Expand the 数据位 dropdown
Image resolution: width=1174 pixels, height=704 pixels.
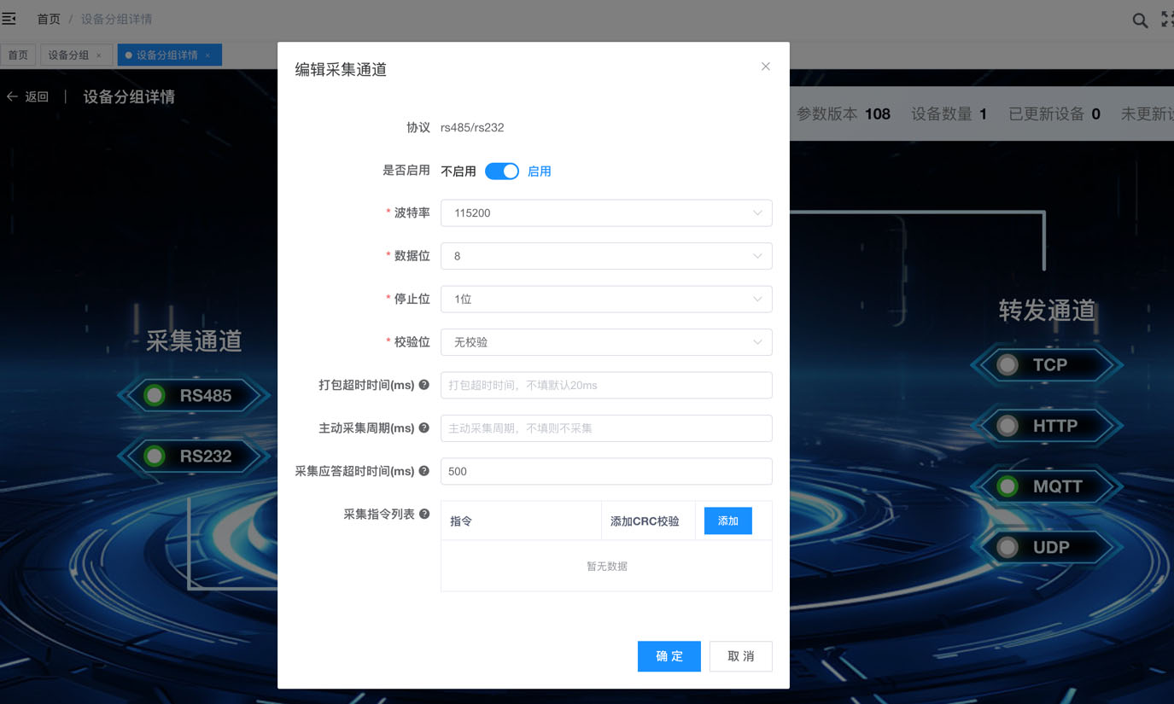pos(606,256)
